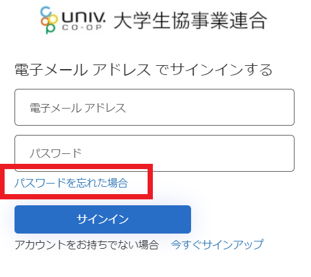This screenshot has height=277, width=311.
Task: Click the blue C letter in logo
Action: (x=46, y=11)
